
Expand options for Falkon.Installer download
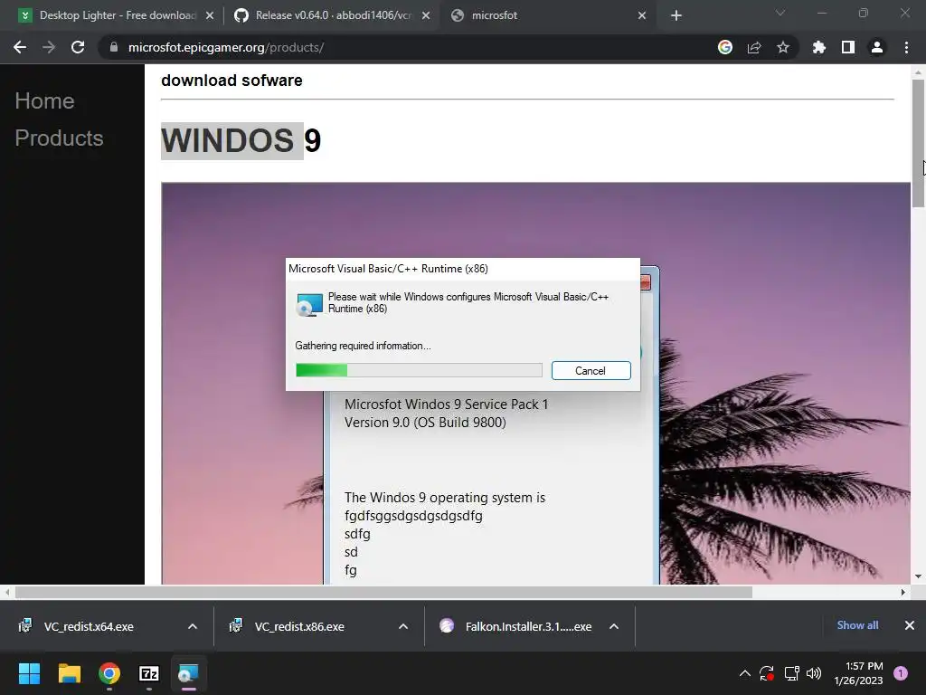coord(614,626)
